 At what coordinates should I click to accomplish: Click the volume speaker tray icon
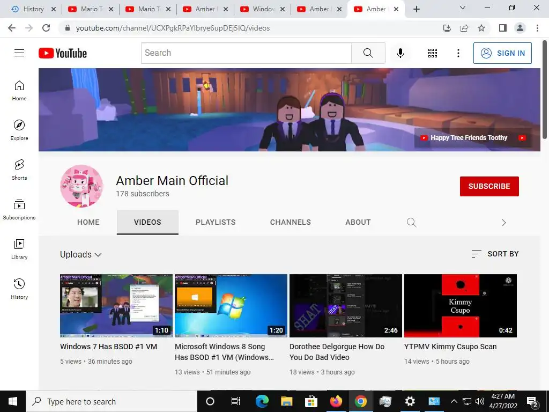pyautogui.click(x=480, y=401)
